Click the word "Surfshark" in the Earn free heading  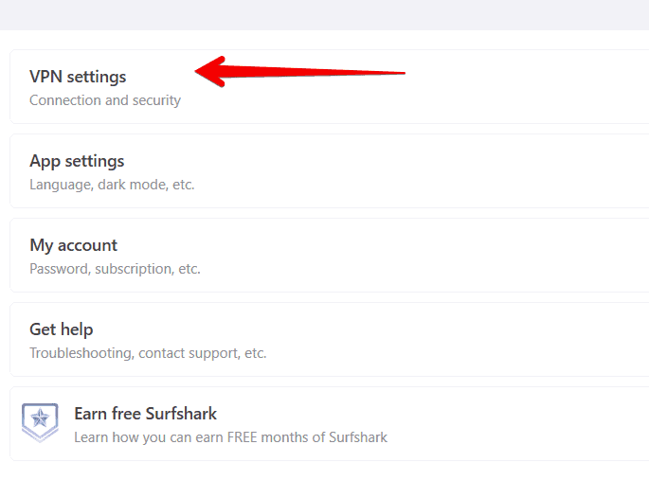click(180, 414)
